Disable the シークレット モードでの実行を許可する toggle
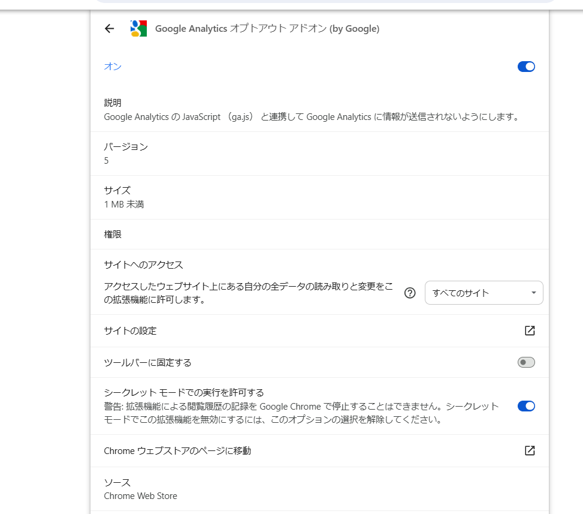Screen dimensions: 583x514 point(526,406)
